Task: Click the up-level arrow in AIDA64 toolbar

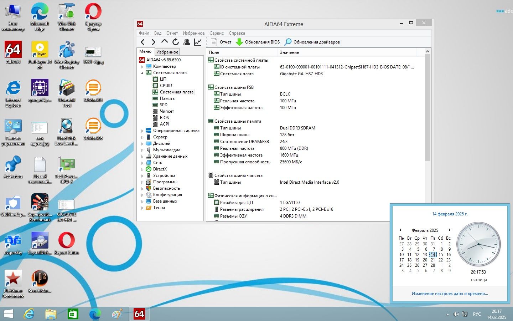Action: [x=164, y=42]
